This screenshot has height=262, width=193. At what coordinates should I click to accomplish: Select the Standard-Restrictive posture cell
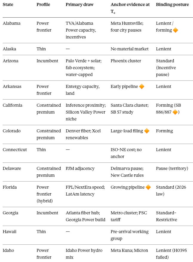[x=166, y=216]
